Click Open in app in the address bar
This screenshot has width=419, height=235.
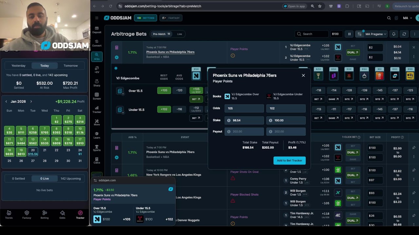(295, 6)
